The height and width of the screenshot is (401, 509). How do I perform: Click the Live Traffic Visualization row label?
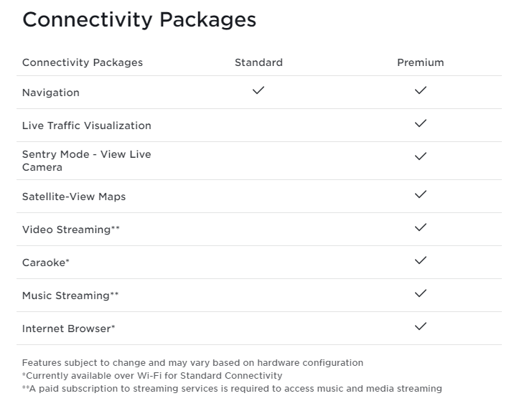coord(87,126)
